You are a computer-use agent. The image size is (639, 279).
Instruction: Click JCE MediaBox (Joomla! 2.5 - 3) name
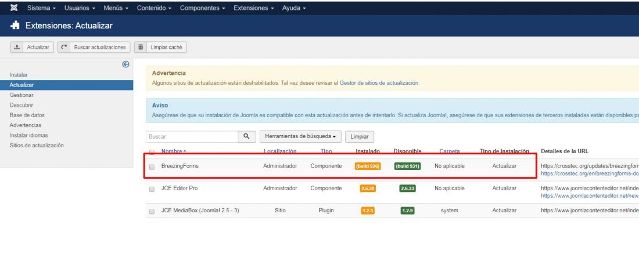click(x=200, y=211)
